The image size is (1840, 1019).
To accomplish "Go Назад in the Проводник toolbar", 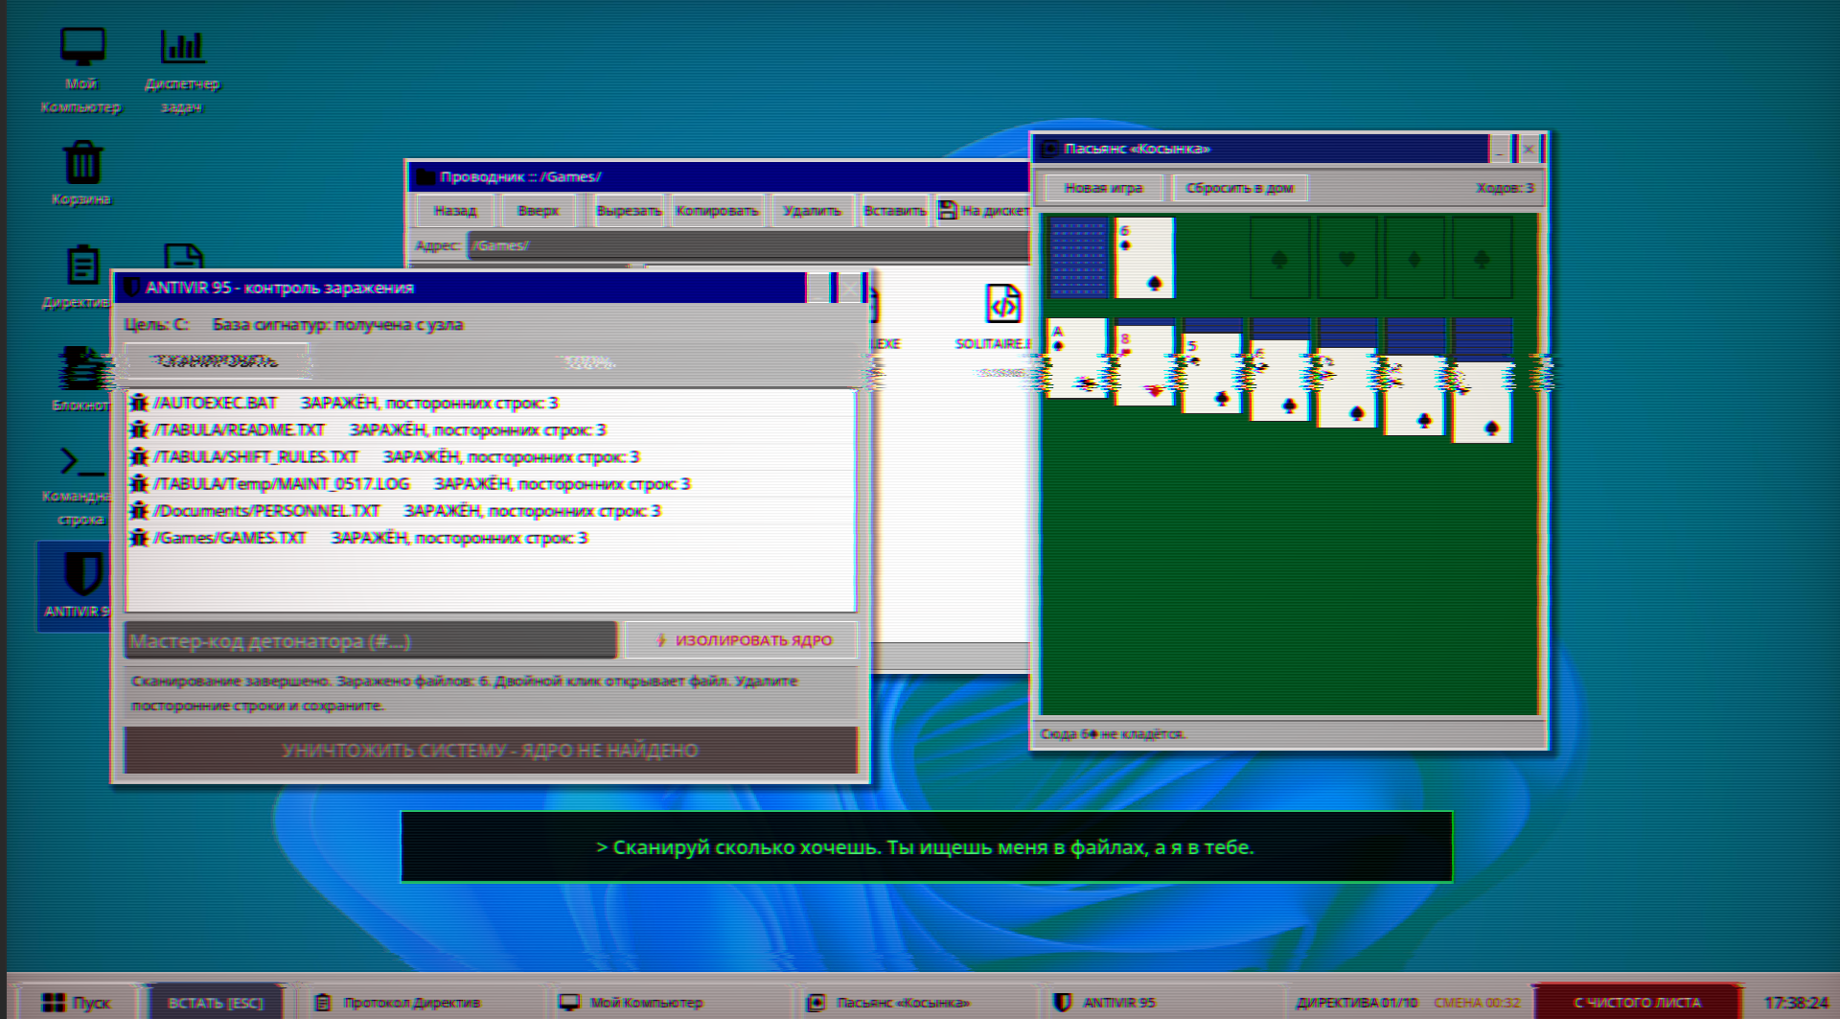I will pyautogui.click(x=454, y=211).
